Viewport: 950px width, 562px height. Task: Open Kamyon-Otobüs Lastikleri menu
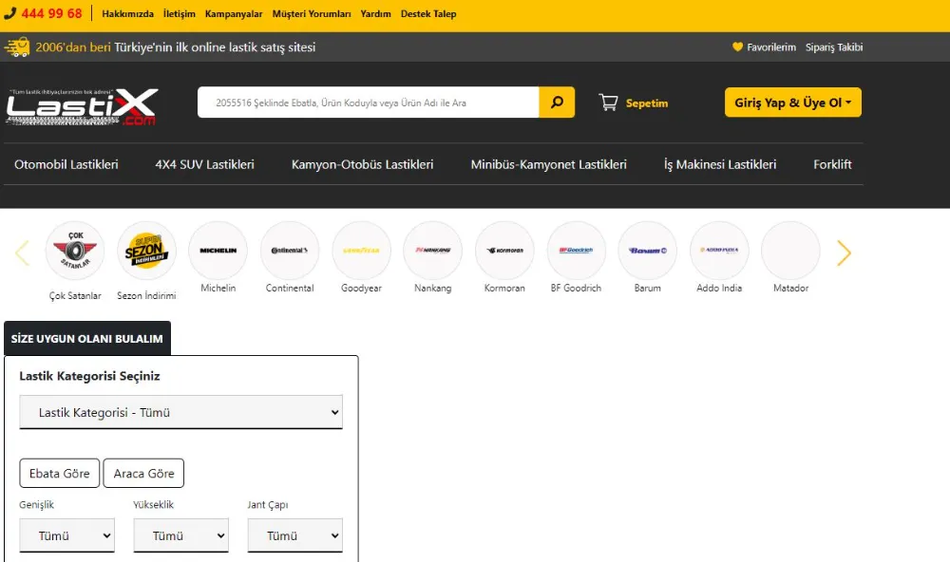click(362, 164)
